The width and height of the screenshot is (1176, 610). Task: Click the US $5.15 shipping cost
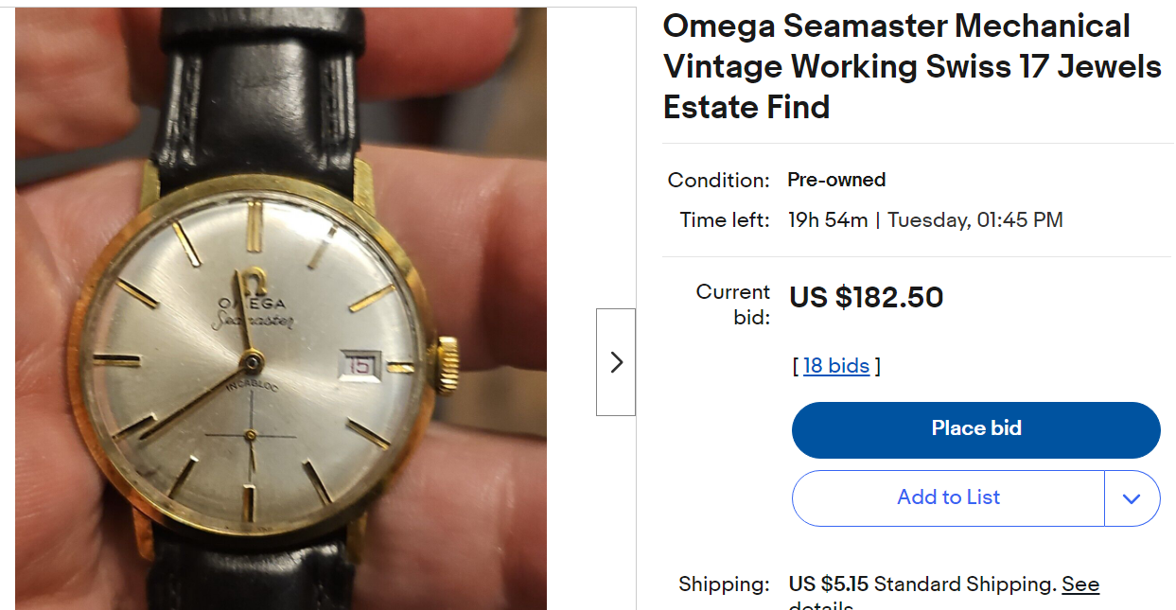[829, 584]
